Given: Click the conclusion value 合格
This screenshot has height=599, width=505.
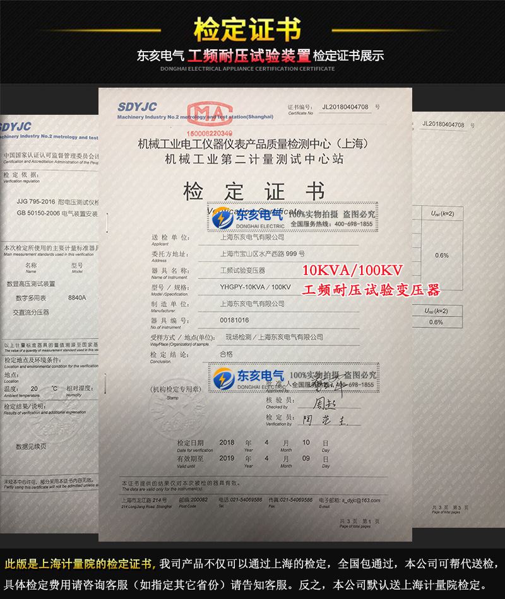Looking at the screenshot, I should pos(226,354).
